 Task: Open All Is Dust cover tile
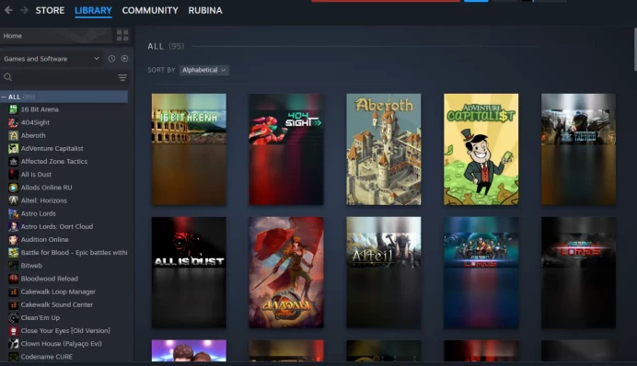(x=189, y=272)
